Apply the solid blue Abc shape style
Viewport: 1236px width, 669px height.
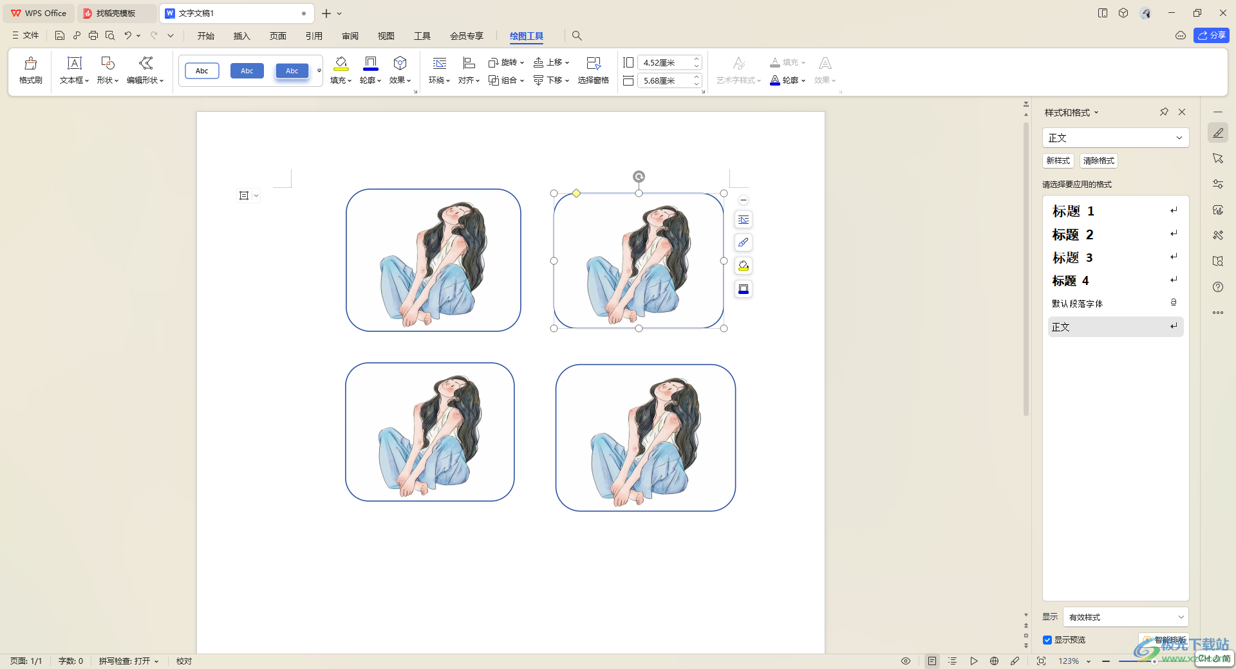(247, 71)
